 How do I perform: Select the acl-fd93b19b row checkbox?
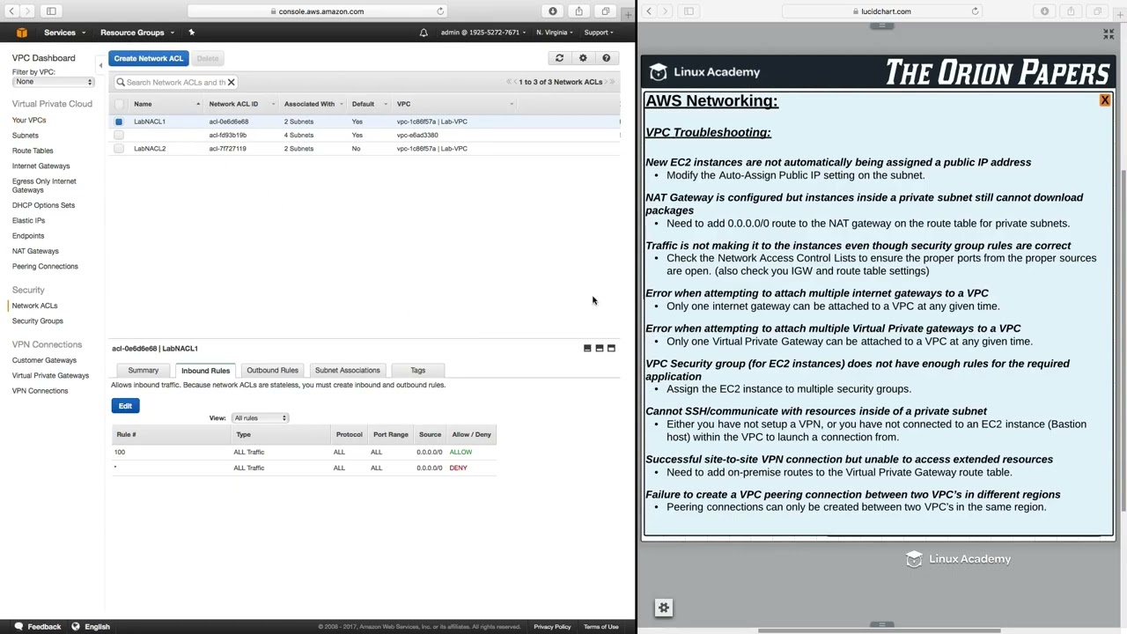click(x=119, y=135)
